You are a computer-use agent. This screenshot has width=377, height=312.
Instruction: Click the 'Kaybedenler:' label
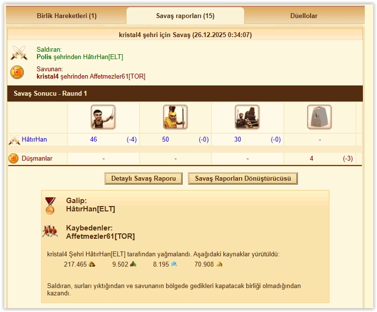[x=89, y=228]
